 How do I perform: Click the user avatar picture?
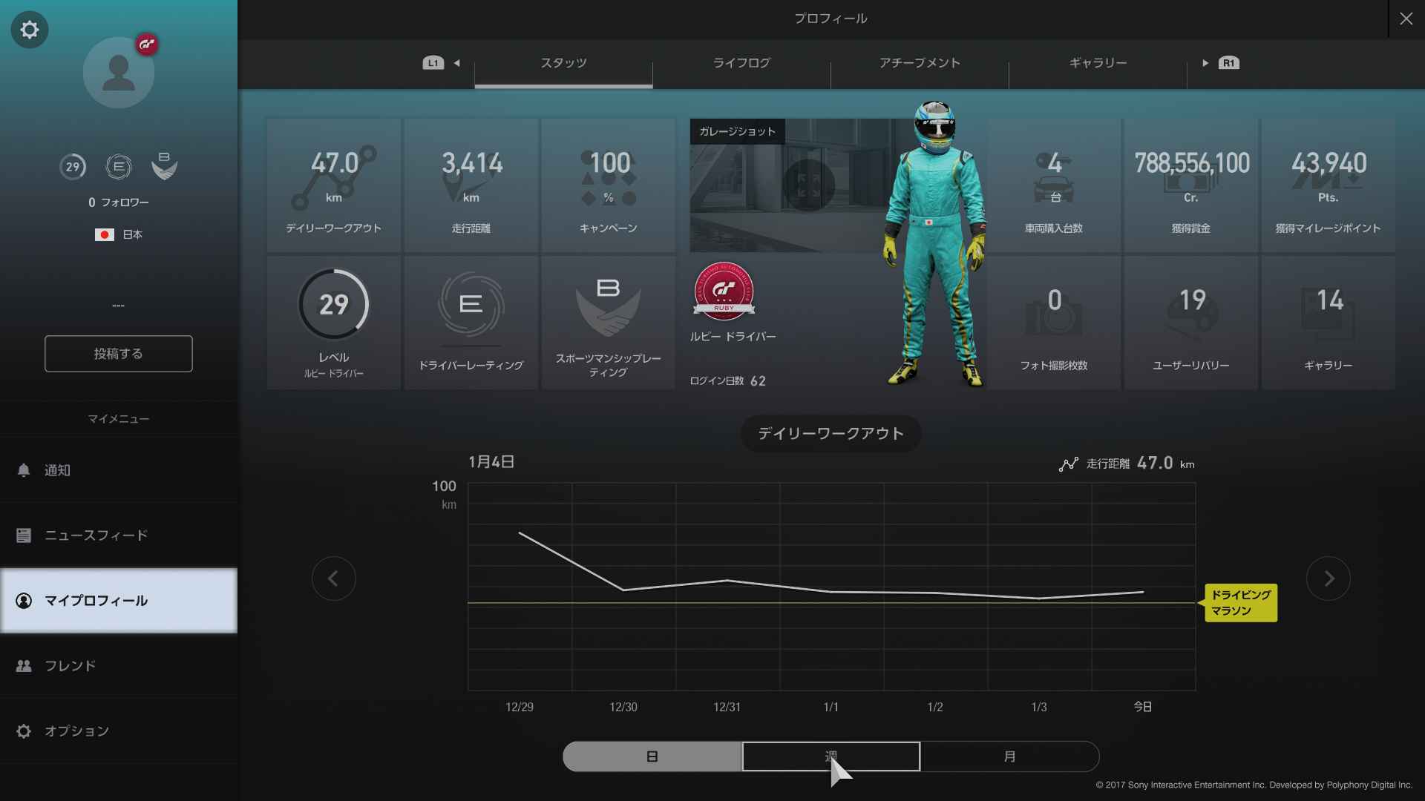pyautogui.click(x=119, y=73)
